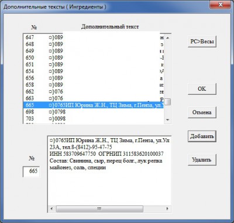Viewport: 234px width, 223px height.
Task: Select highlighted row 665 ИП Юрина
Action: pos(94,105)
